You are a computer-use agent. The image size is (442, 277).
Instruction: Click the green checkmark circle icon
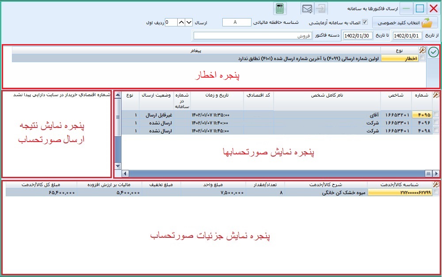[434, 51]
